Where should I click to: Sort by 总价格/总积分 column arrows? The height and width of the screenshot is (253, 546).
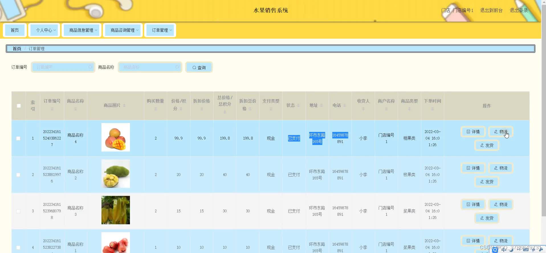coord(225,112)
